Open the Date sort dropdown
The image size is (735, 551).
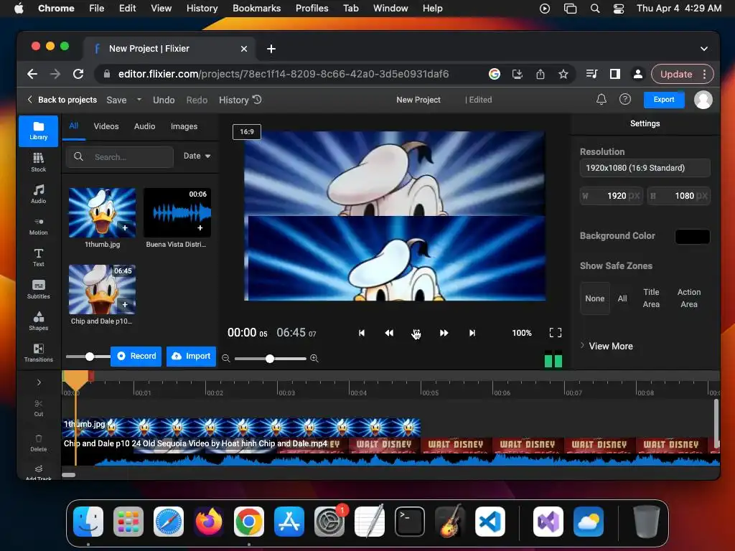coord(197,156)
